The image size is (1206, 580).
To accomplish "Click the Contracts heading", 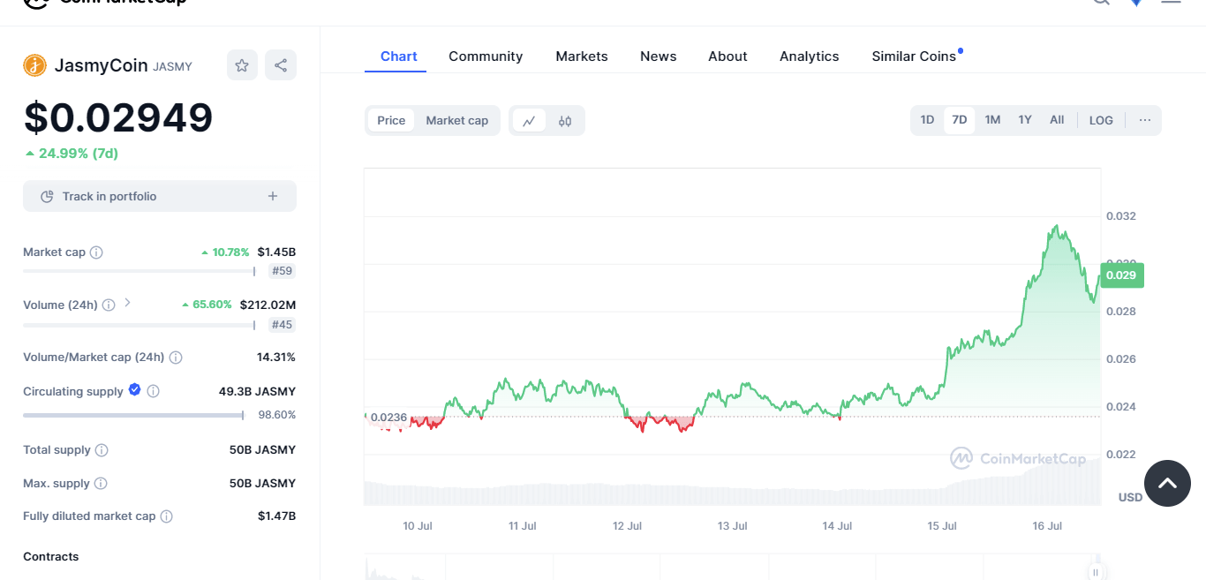I will [50, 557].
